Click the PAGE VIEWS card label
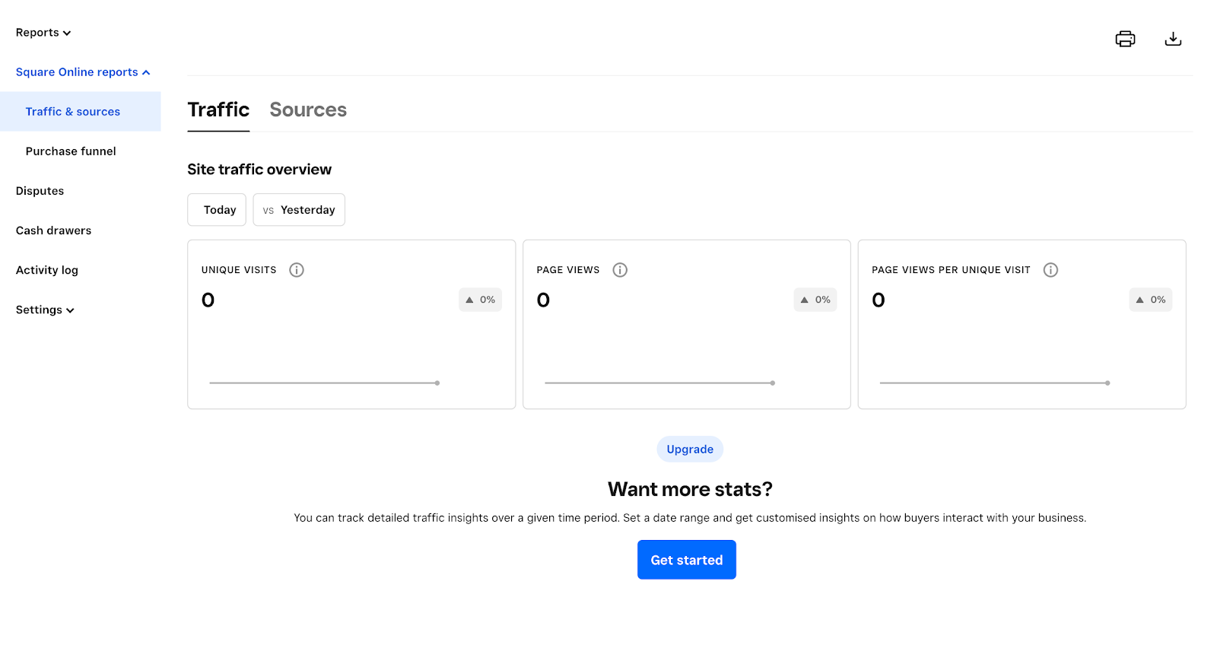The width and height of the screenshot is (1217, 648). tap(568, 270)
